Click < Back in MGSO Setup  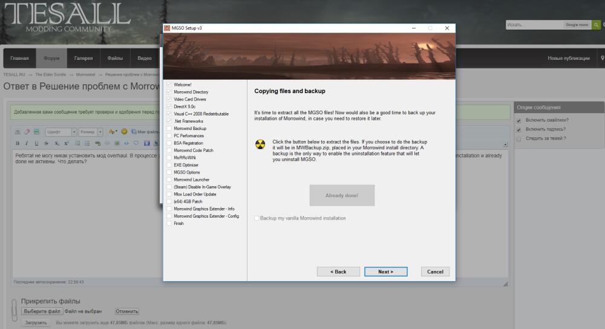pyautogui.click(x=338, y=272)
